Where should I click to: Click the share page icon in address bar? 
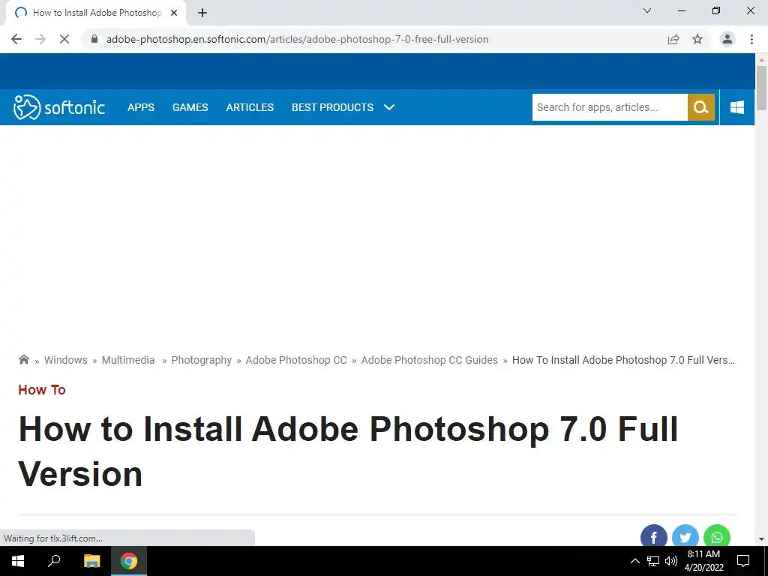[x=673, y=39]
